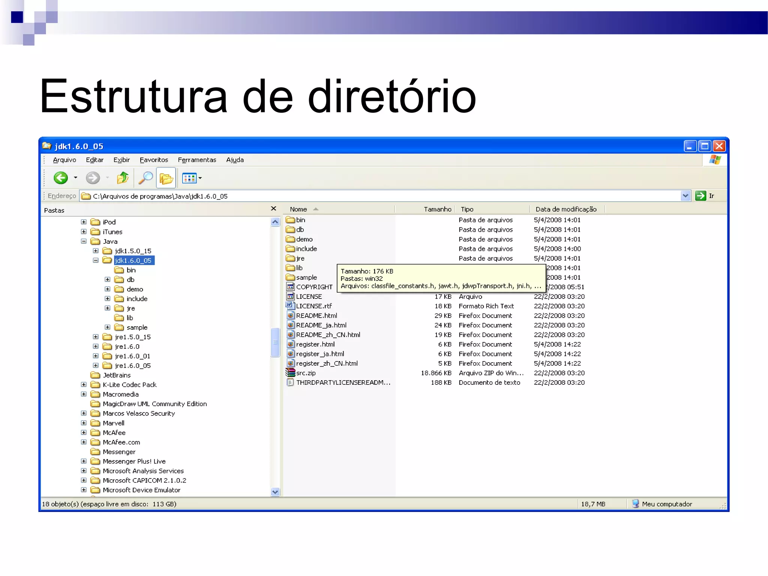This screenshot has height=576, width=768.
Task: Click Meu computador status bar icon
Action: [635, 504]
